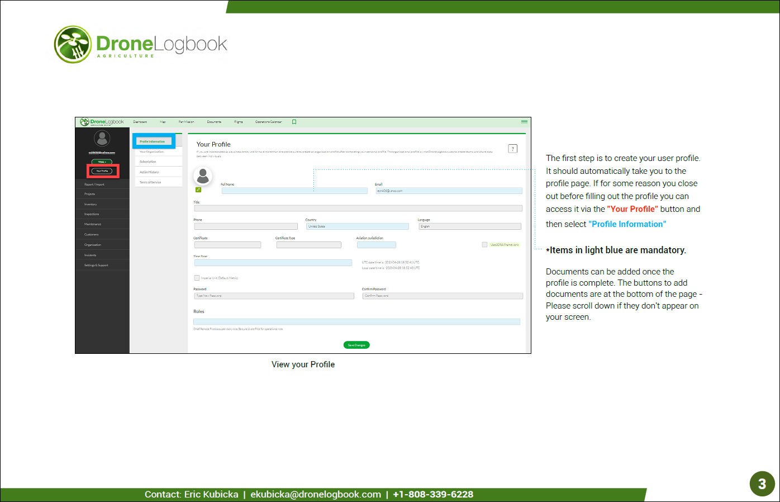This screenshot has width=780, height=502.
Task: Click the 'Roles' section heading
Action: [199, 311]
